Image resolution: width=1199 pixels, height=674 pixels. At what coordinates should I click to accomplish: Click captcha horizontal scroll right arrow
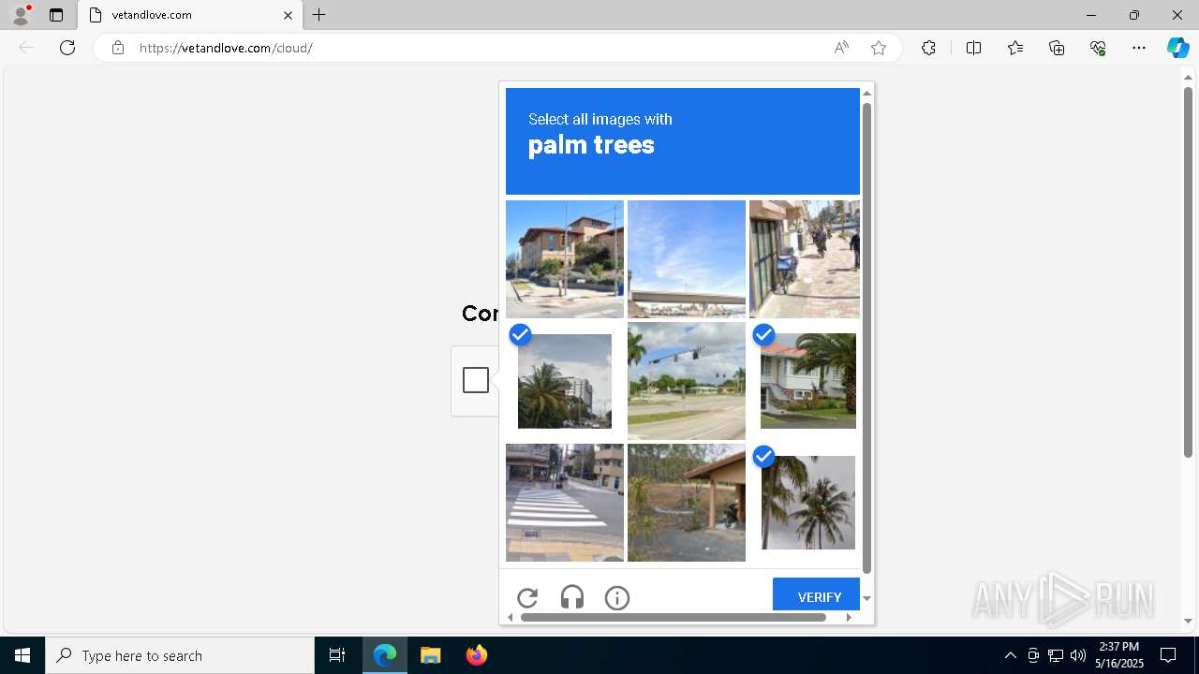point(849,617)
